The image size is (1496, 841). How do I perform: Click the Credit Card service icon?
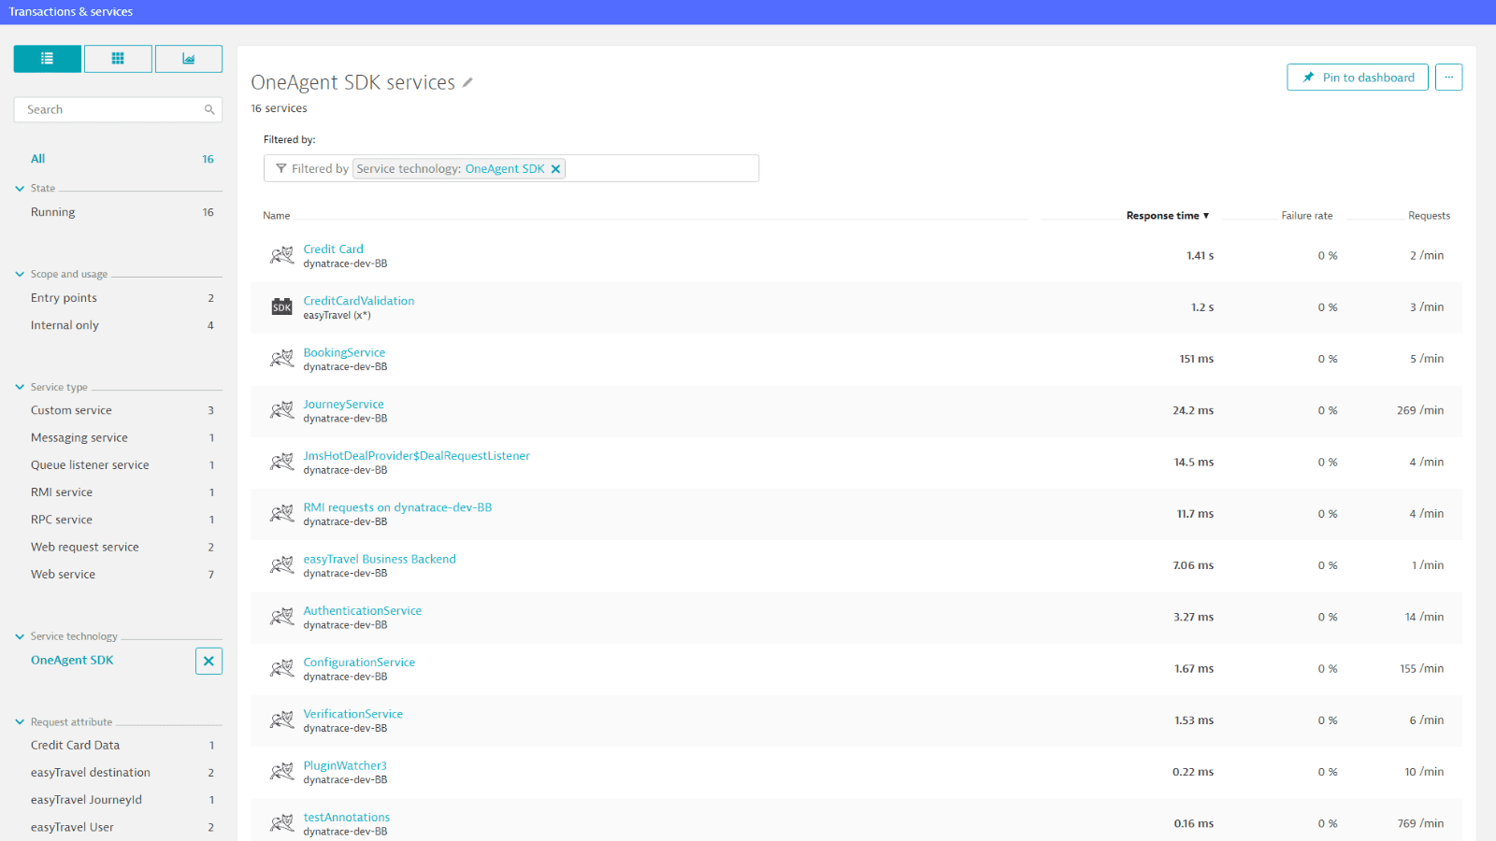tap(281, 255)
